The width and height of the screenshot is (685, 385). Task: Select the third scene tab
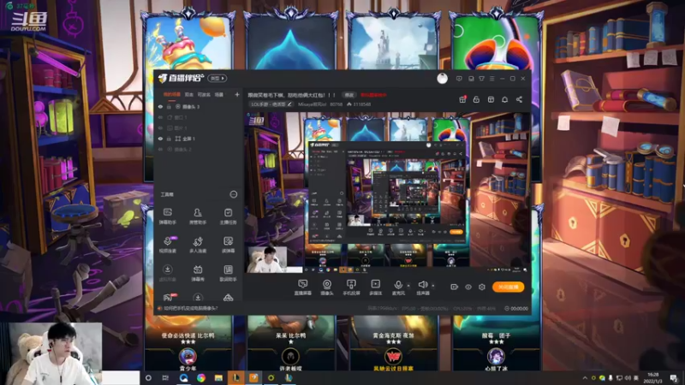pyautogui.click(x=204, y=94)
